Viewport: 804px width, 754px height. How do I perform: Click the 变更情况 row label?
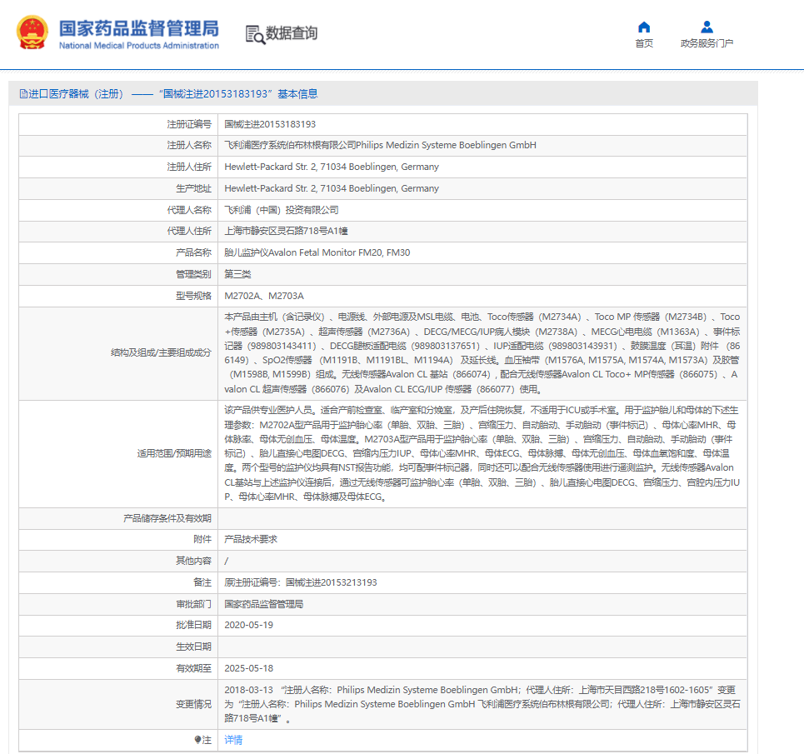194,704
